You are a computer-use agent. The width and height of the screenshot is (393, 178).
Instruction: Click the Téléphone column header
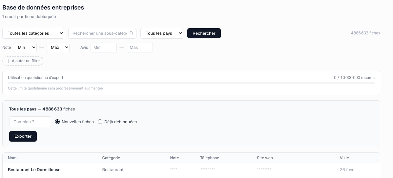(210, 158)
